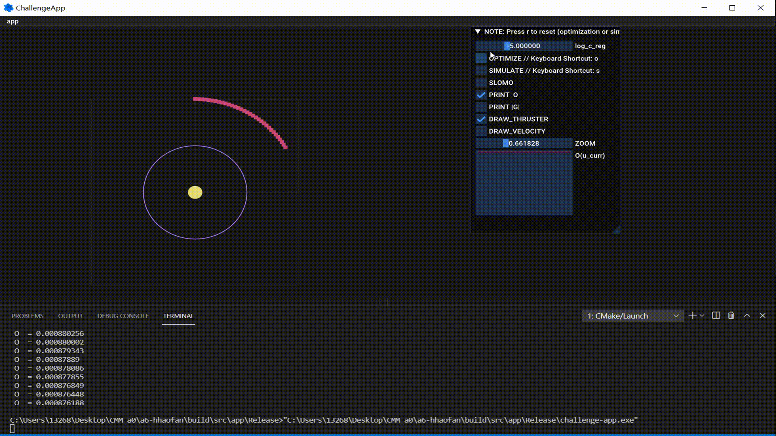Click the yellow sun in the scene
Screen dimensions: 776x436
tap(195, 193)
